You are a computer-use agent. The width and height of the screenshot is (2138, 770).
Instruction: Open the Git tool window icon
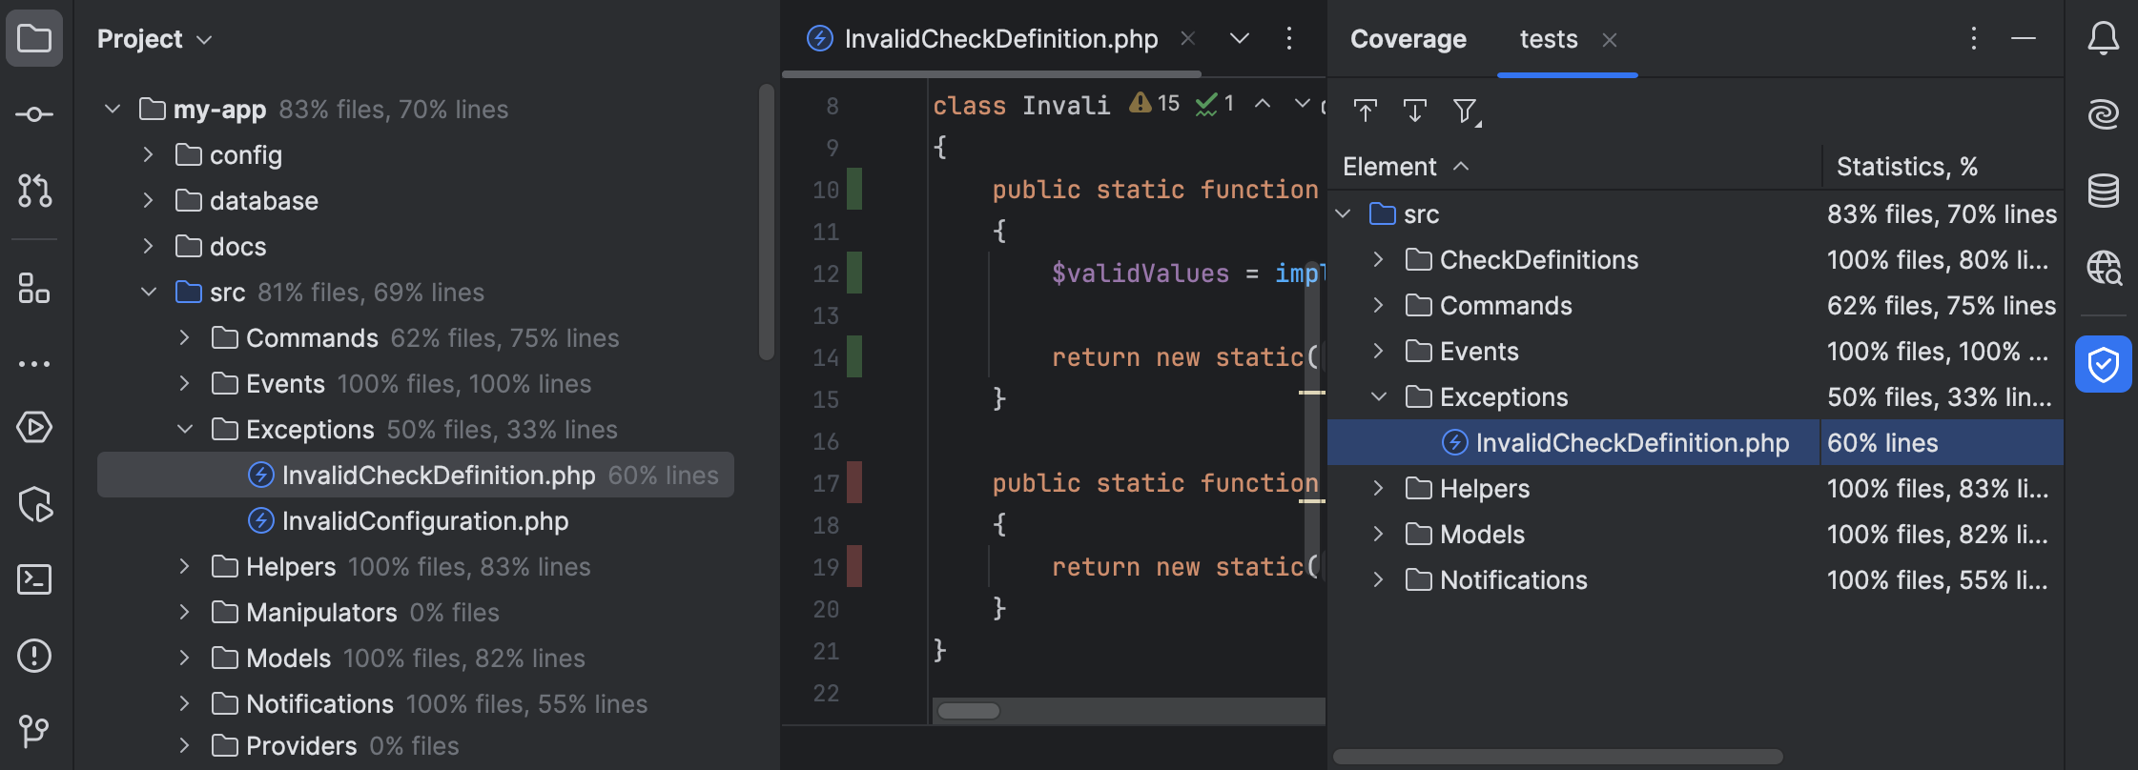pyautogui.click(x=34, y=731)
